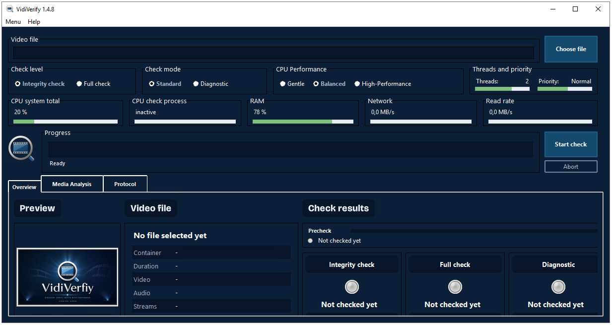Click the Precheck status dot
This screenshot has height=325, width=612.
[310, 241]
